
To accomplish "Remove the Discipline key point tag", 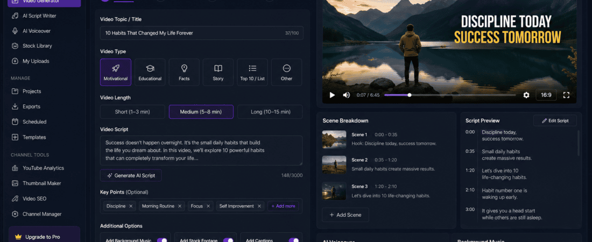I will pyautogui.click(x=131, y=206).
